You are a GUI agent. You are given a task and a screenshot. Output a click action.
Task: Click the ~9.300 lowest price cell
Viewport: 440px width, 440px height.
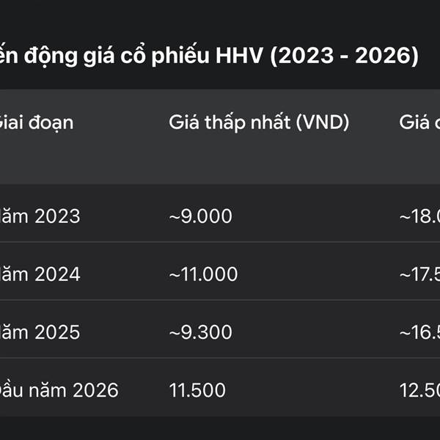tap(200, 332)
